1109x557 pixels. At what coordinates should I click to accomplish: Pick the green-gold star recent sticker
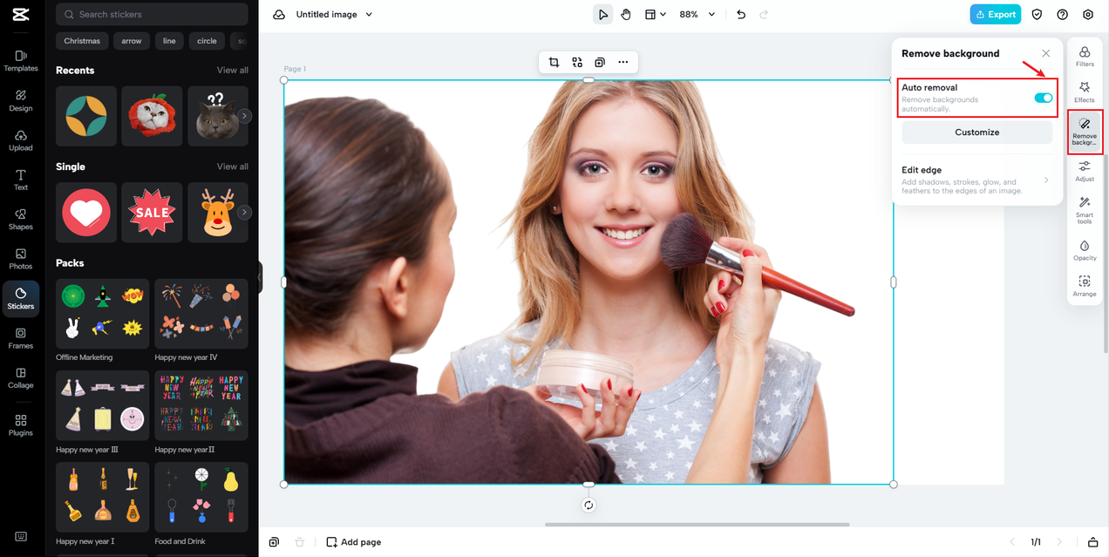click(x=86, y=116)
